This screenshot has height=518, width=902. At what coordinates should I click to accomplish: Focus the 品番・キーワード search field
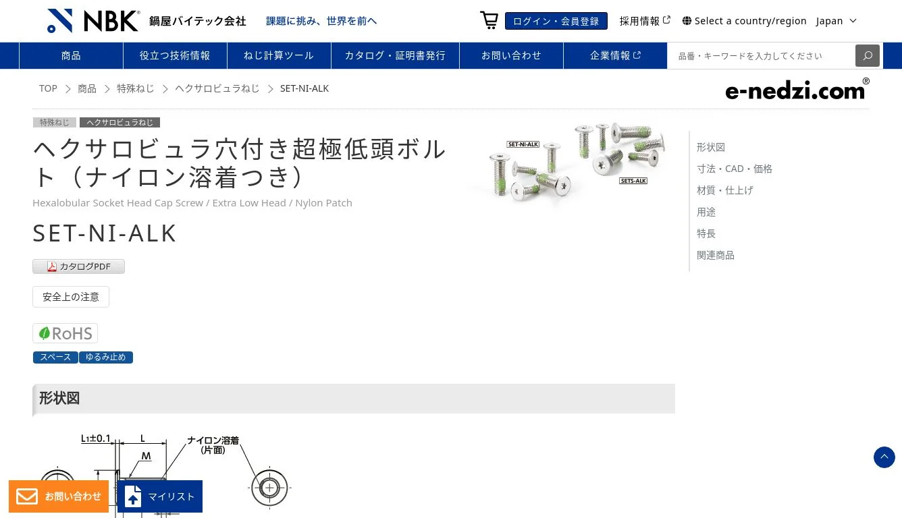[761, 55]
